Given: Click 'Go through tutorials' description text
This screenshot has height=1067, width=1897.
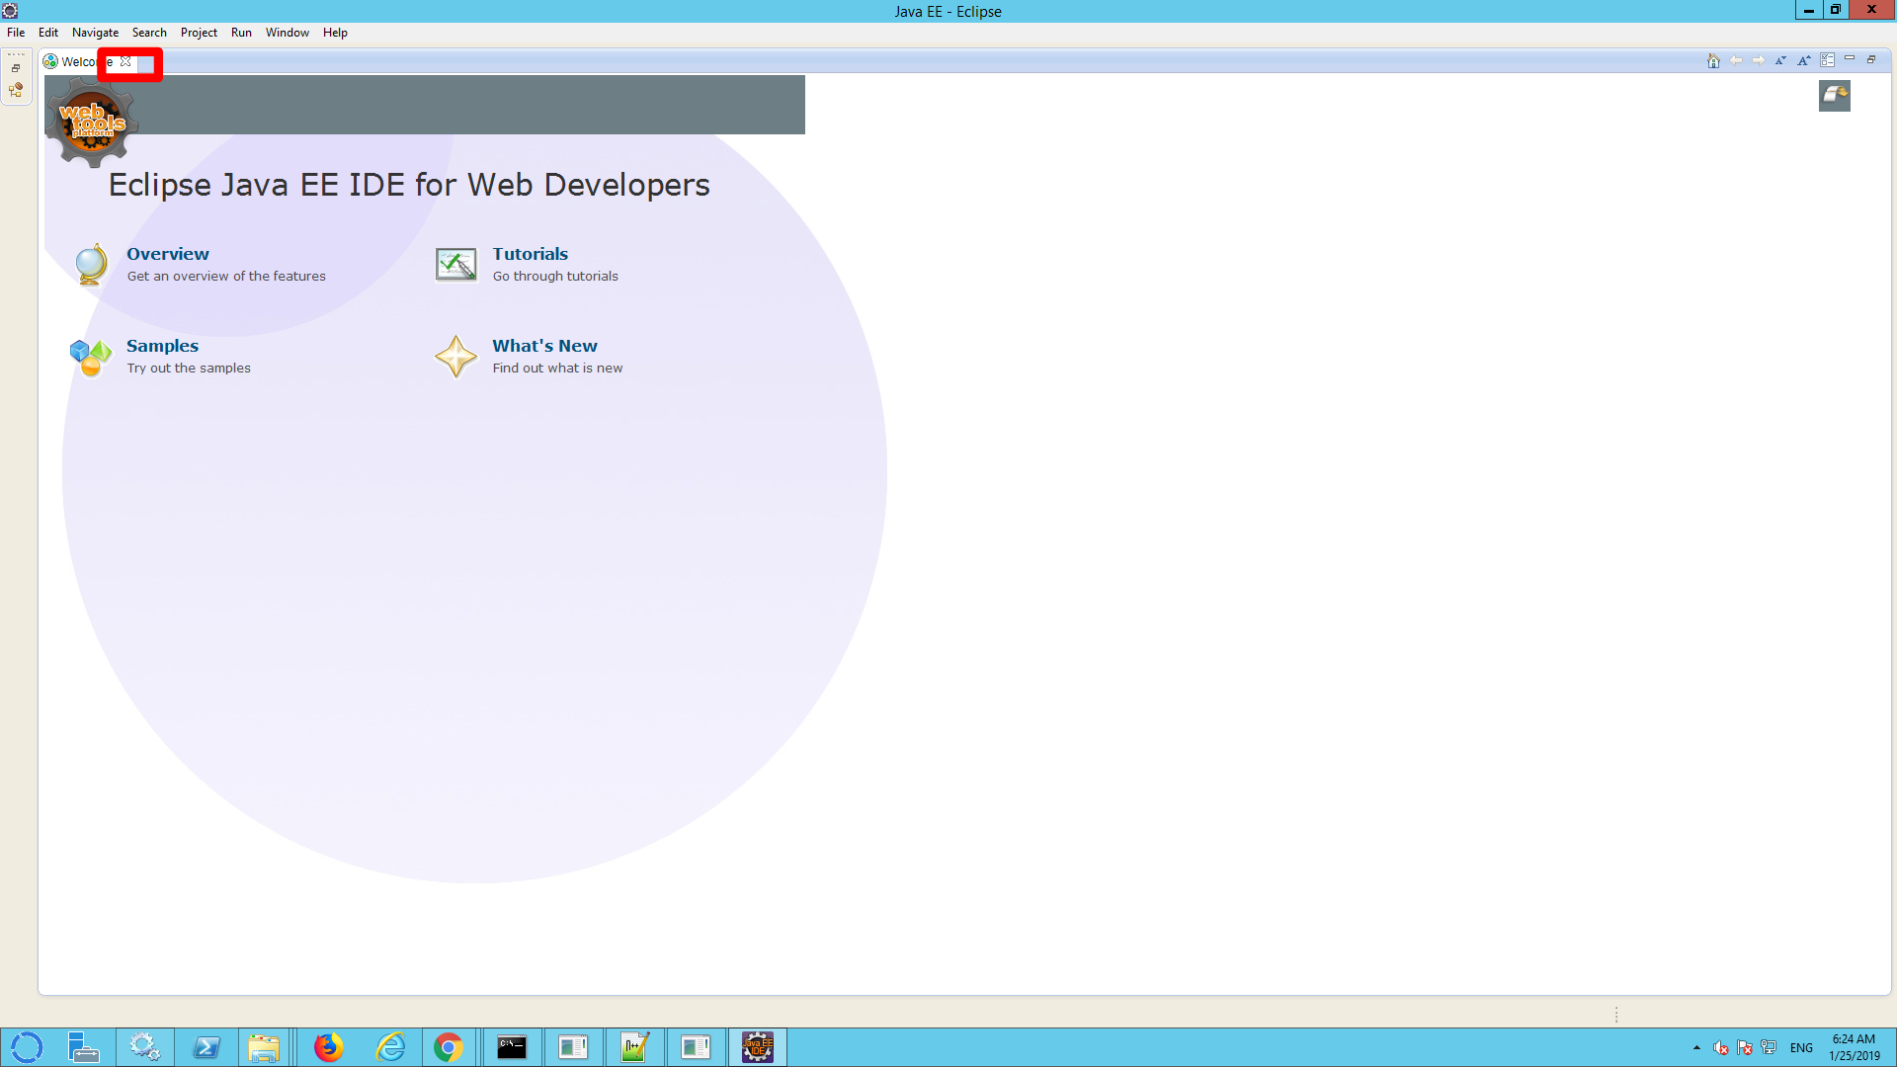Looking at the screenshot, I should (555, 277).
